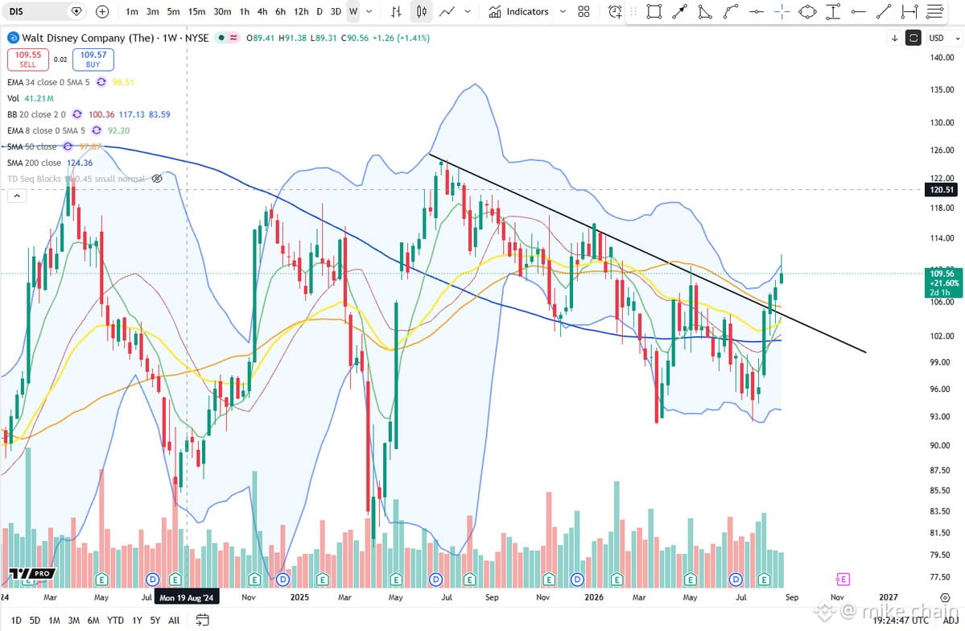
Task: Set the range to YTD
Action: click(115, 620)
